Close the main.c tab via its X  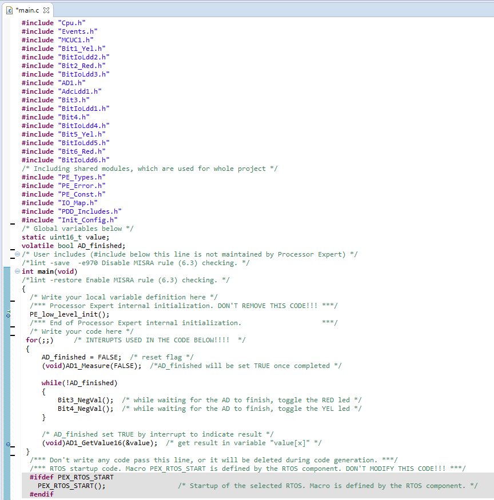click(x=46, y=10)
